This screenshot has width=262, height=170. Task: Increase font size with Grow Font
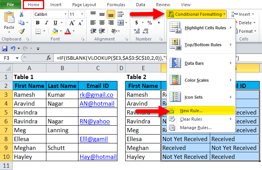(72, 23)
